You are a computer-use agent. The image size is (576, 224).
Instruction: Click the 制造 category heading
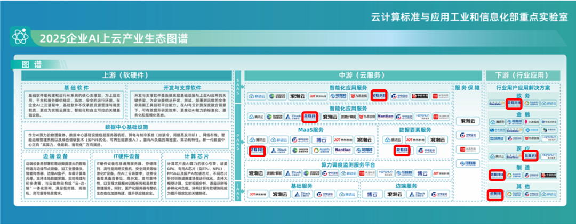(523, 168)
